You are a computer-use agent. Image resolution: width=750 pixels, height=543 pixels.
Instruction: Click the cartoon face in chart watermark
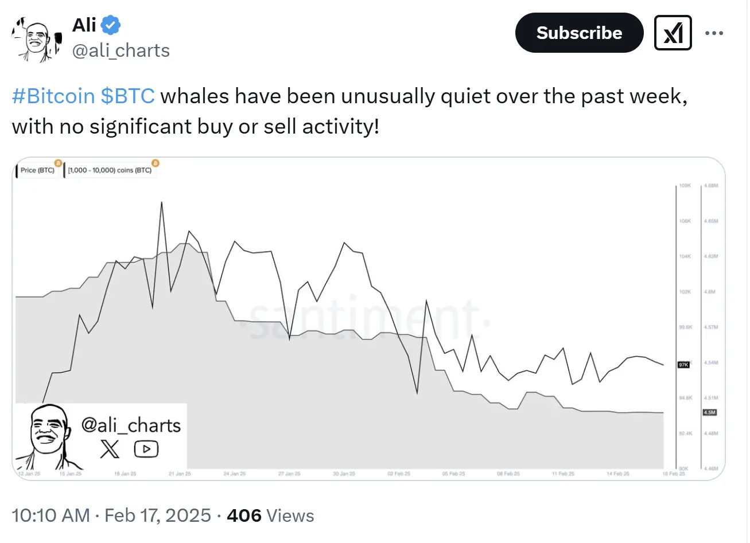pos(49,436)
